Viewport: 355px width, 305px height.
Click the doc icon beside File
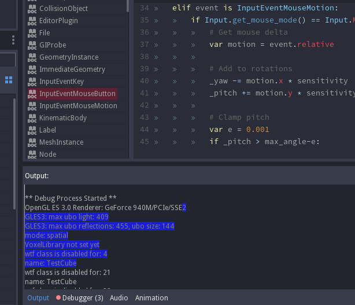(32, 33)
